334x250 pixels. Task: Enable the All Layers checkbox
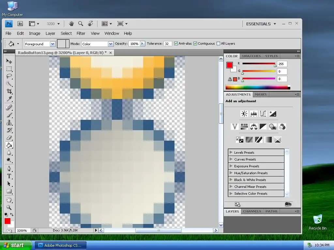tap(218, 44)
